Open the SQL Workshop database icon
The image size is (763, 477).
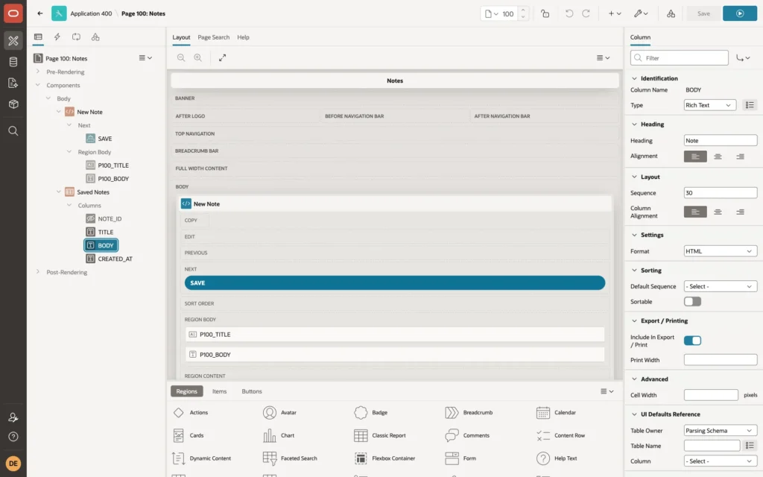pos(13,62)
